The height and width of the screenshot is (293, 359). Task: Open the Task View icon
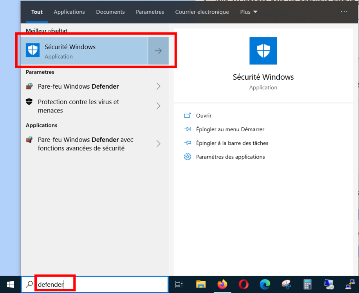(x=179, y=284)
